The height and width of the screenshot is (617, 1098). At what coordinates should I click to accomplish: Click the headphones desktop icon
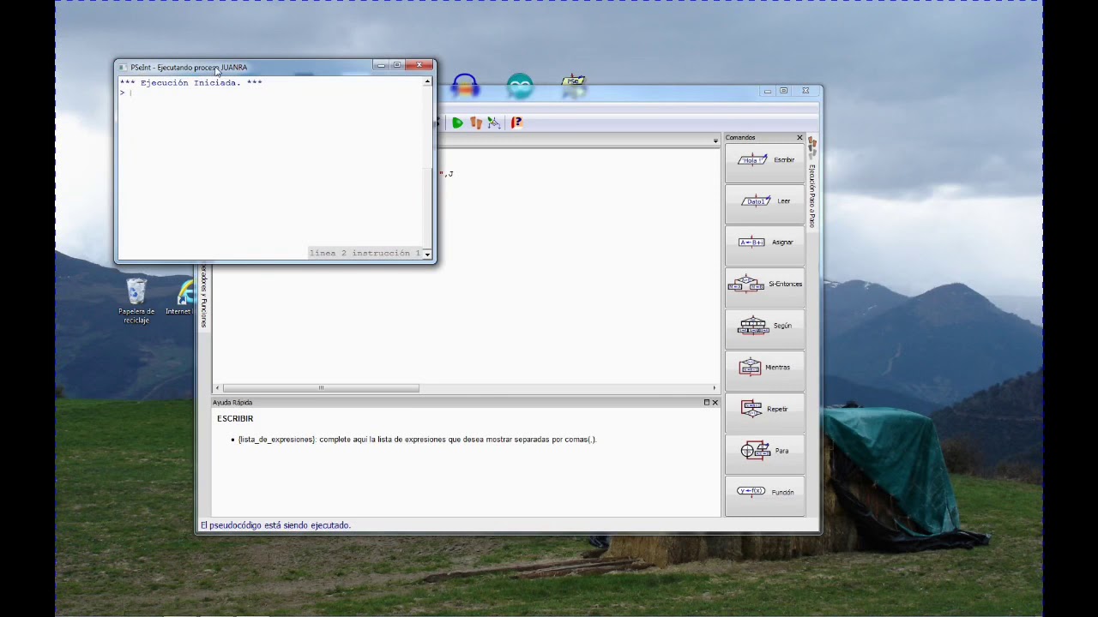[x=466, y=85]
